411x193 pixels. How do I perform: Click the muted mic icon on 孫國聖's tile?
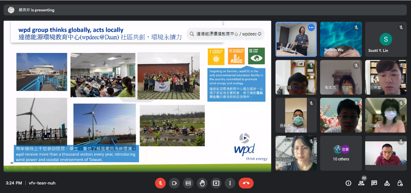pyautogui.click(x=311, y=103)
